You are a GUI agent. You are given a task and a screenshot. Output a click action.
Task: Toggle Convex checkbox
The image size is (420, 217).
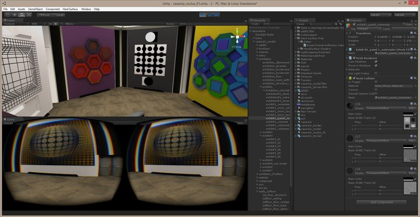click(376, 89)
